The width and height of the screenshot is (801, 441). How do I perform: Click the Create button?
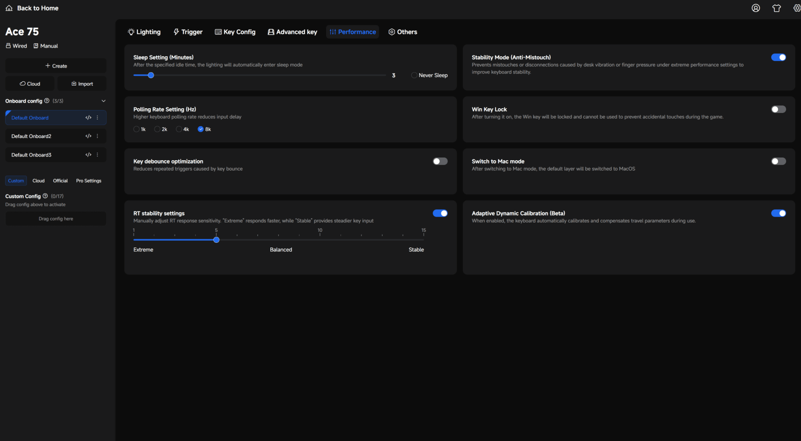(x=56, y=66)
